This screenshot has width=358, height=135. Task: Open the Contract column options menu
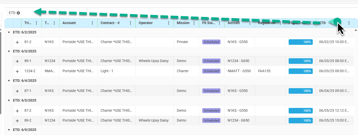[131, 23]
